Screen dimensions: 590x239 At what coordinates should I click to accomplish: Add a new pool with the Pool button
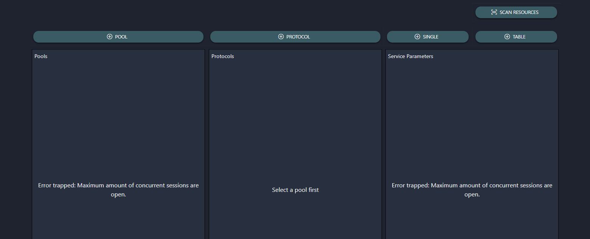118,37
